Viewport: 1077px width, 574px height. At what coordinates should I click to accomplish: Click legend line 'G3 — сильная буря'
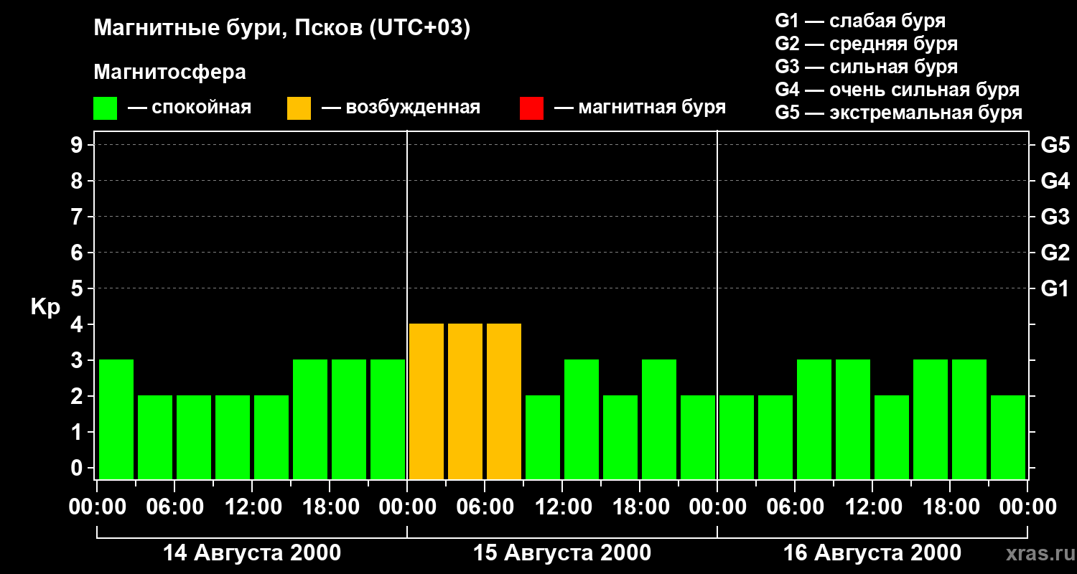pos(867,67)
